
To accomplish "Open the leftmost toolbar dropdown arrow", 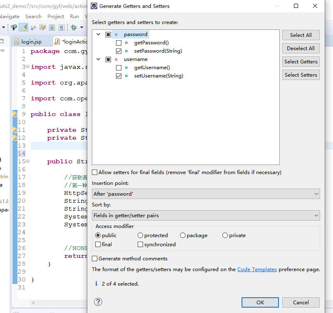I will click(x=3, y=27).
